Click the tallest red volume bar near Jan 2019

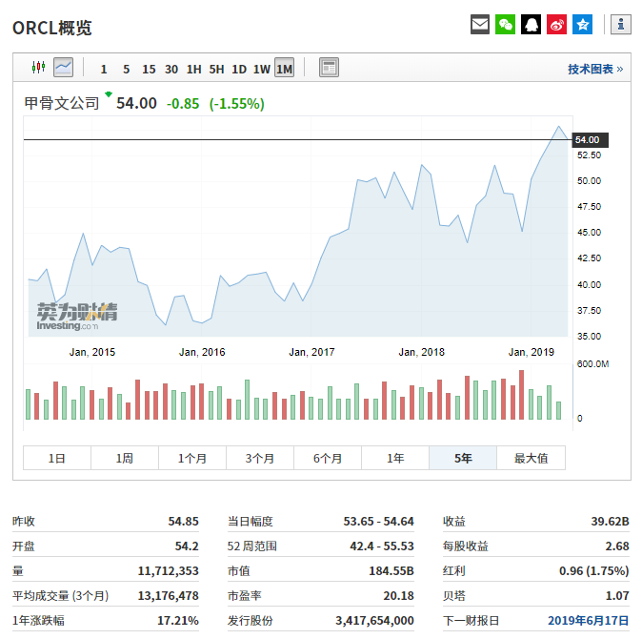(521, 394)
